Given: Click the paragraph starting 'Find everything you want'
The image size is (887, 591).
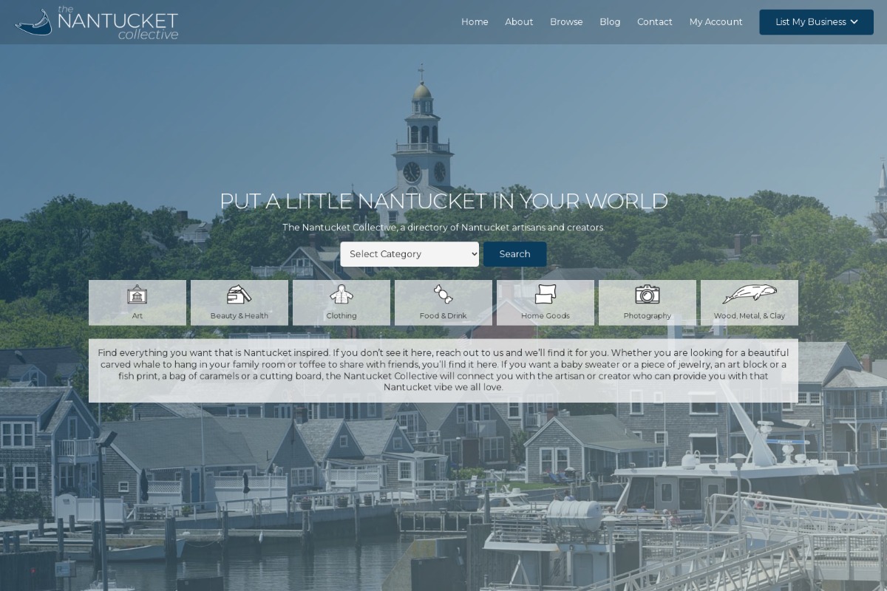Looking at the screenshot, I should click(443, 370).
